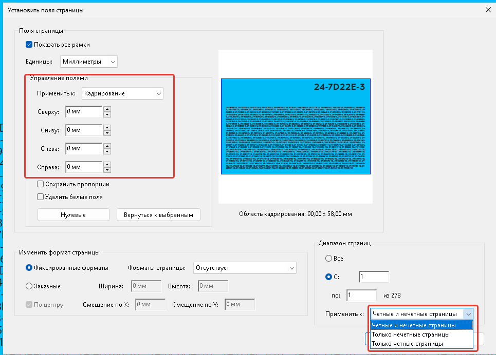
Task: Open the Форматы страницы dropdown
Action: [245, 268]
